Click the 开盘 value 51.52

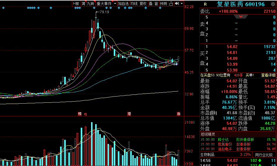tap(270, 81)
